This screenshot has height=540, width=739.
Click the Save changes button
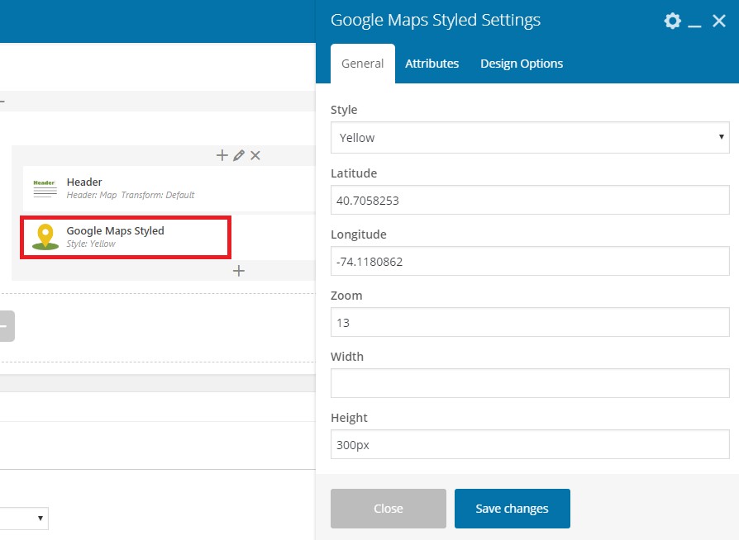(x=513, y=509)
